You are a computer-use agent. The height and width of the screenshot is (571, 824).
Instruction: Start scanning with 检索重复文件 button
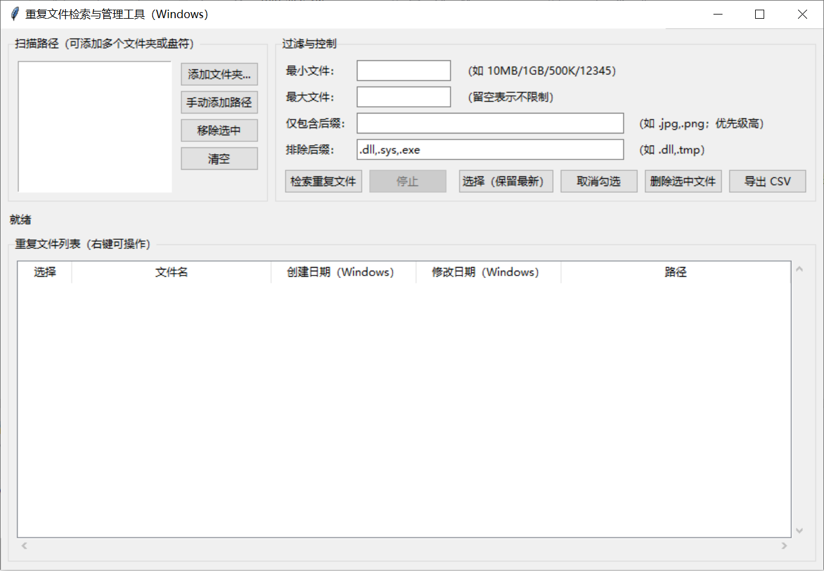pos(323,181)
